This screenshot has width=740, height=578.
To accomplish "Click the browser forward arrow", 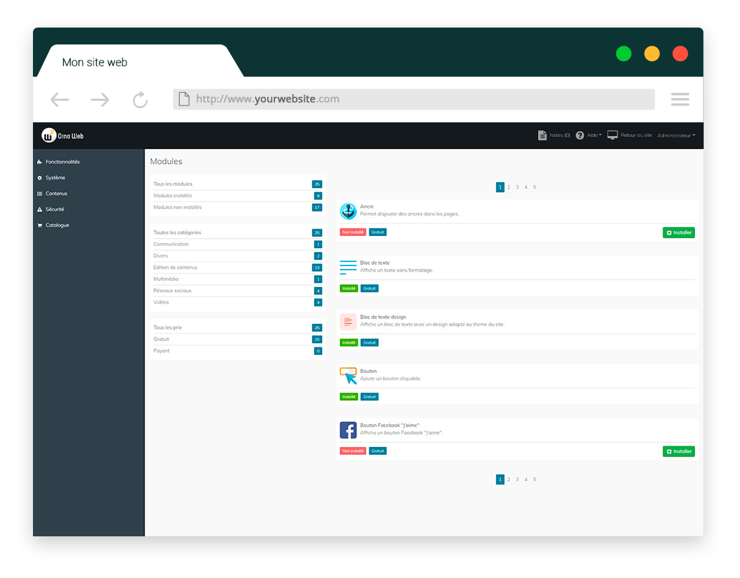I will point(100,99).
